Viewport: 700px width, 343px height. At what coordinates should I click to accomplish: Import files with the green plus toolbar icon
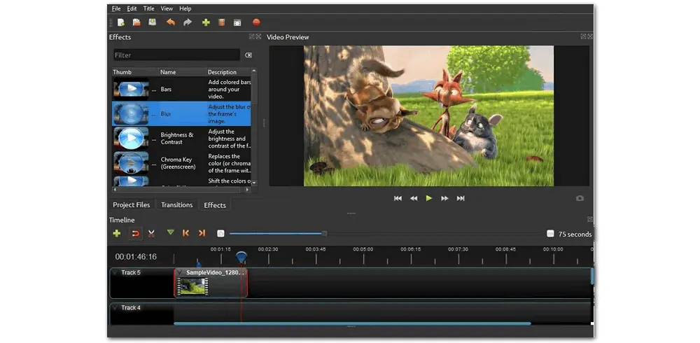click(x=206, y=22)
